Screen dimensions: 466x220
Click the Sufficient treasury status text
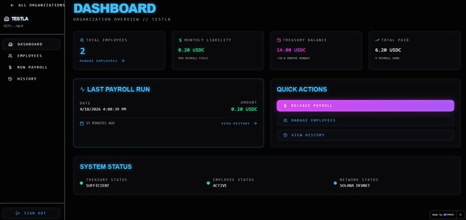98,185
